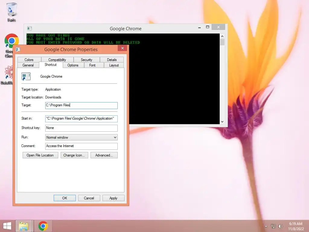Click the Chrome icon in the taskbar
The image size is (309, 232).
[43, 226]
